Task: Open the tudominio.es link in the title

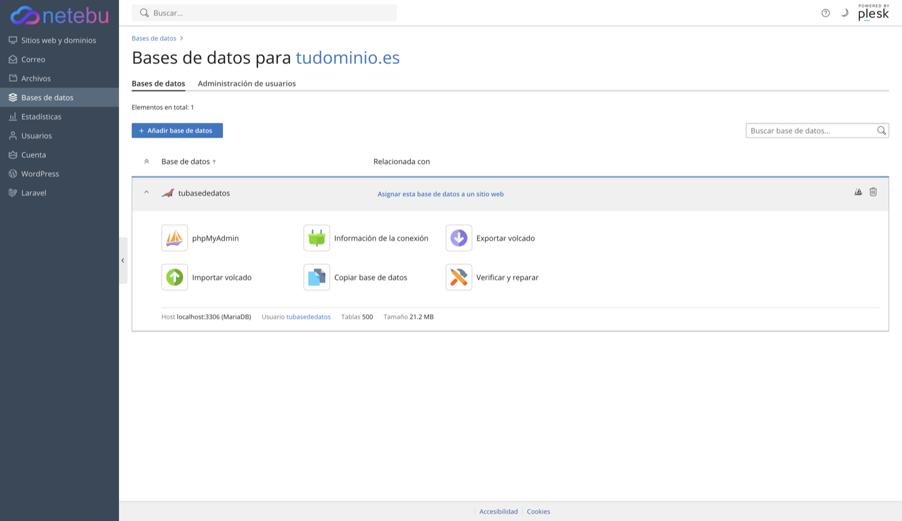Action: click(x=348, y=58)
